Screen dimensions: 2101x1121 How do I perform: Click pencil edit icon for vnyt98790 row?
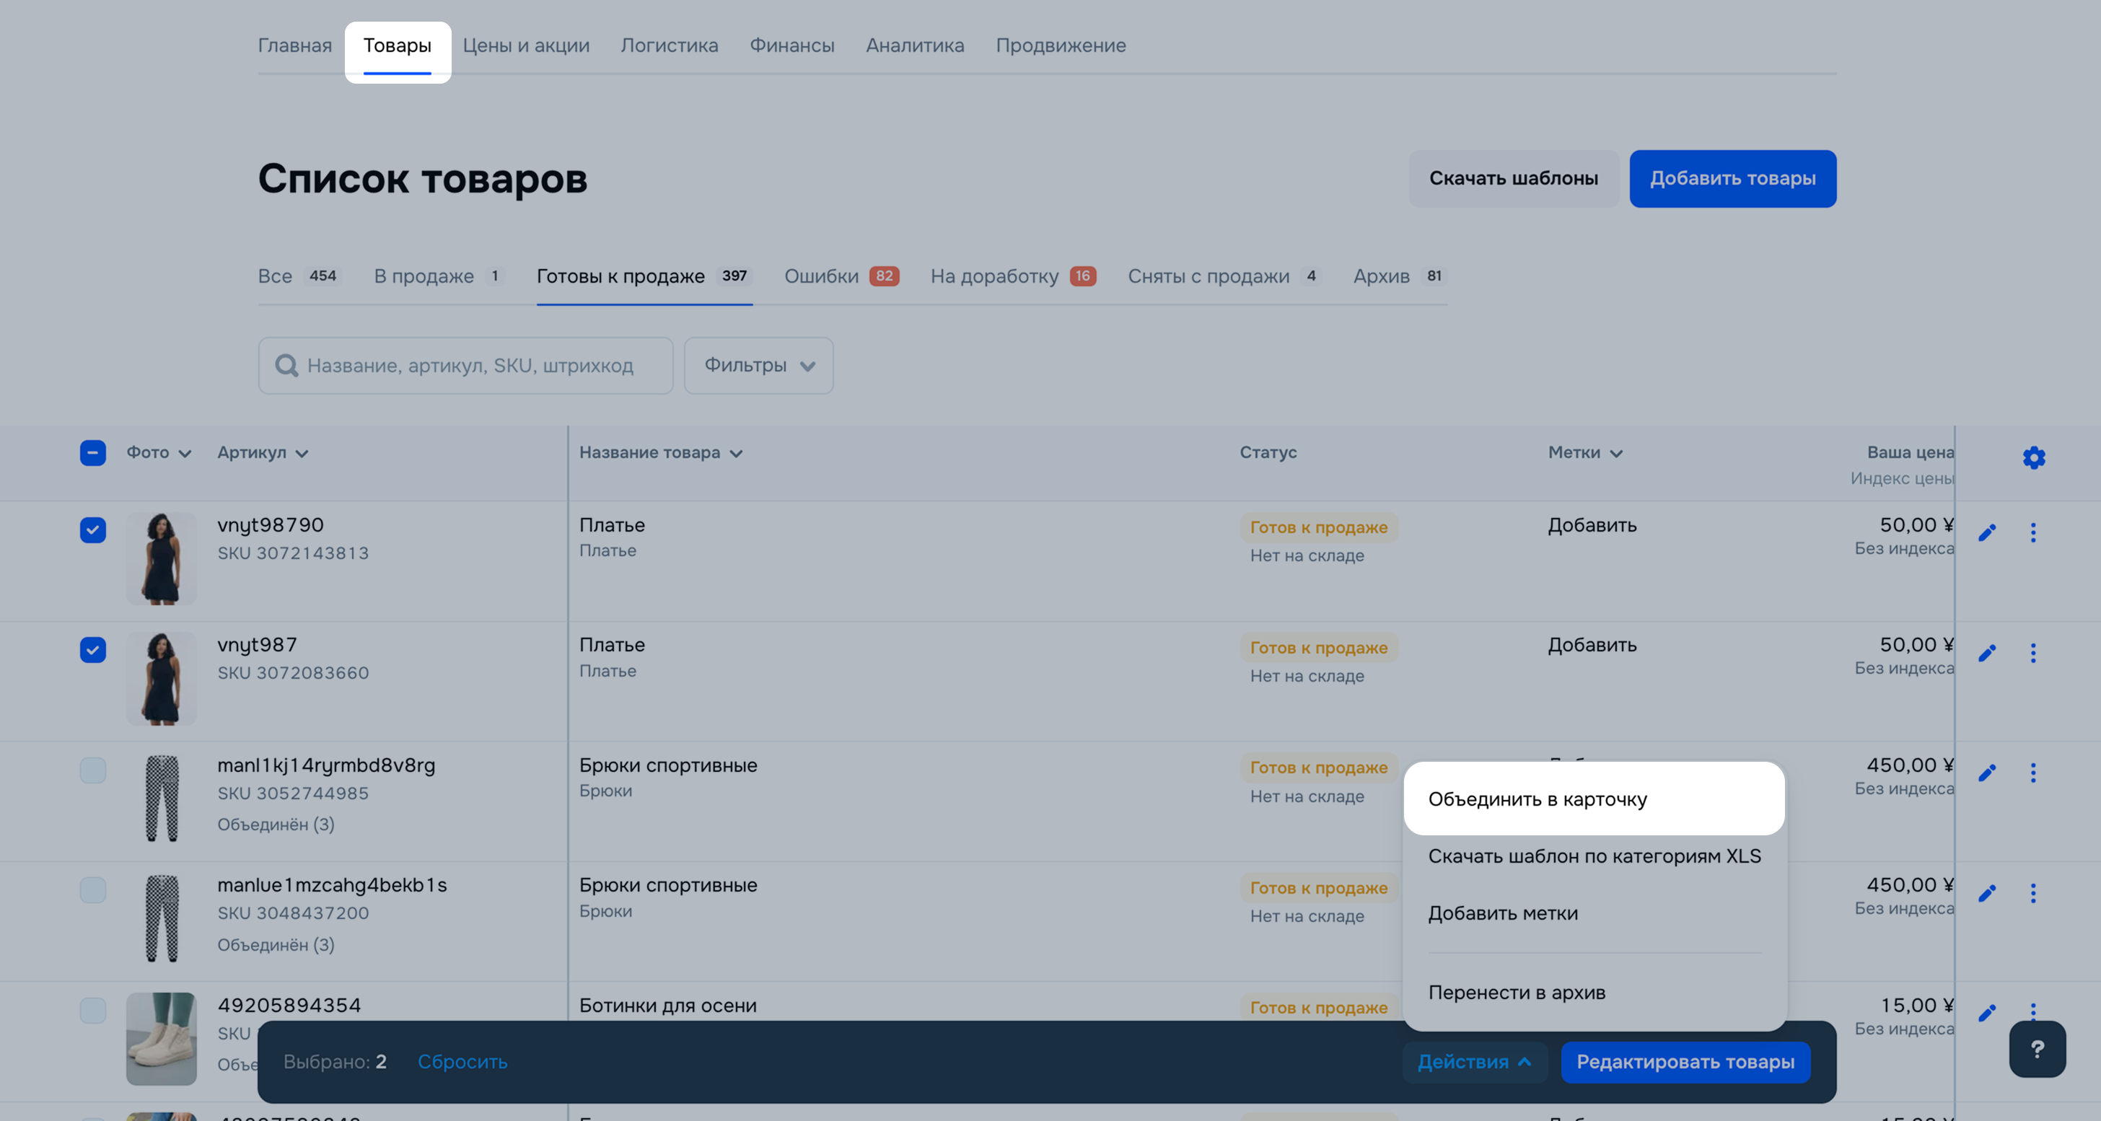(x=1987, y=532)
